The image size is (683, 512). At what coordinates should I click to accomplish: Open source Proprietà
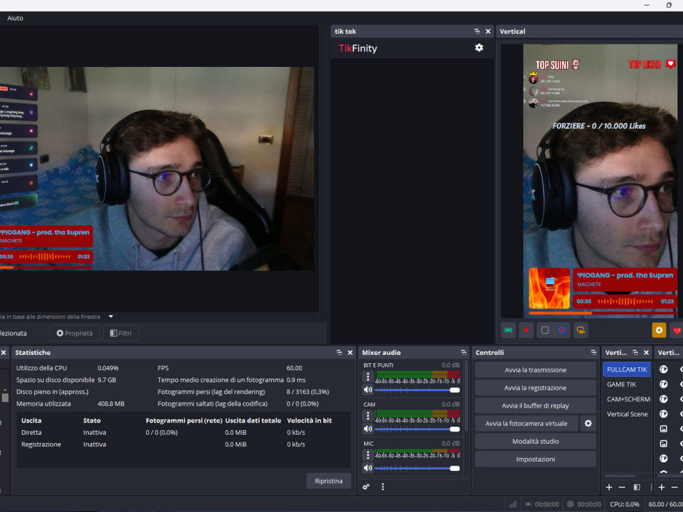point(74,333)
